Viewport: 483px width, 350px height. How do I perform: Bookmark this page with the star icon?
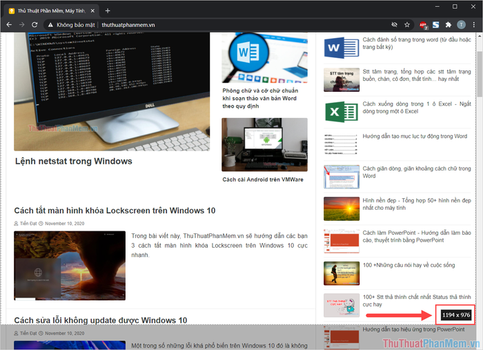pos(407,24)
